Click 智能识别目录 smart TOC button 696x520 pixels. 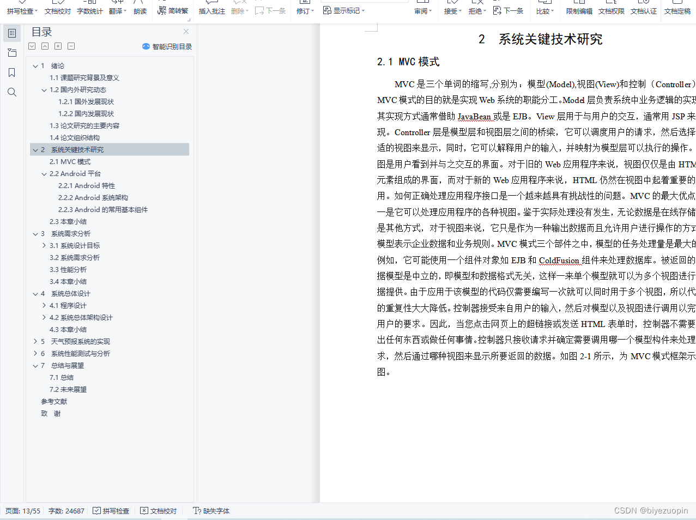point(167,46)
